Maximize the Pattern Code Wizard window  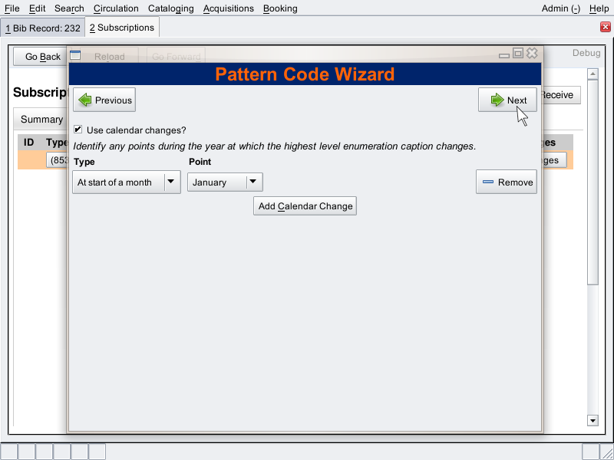point(518,54)
